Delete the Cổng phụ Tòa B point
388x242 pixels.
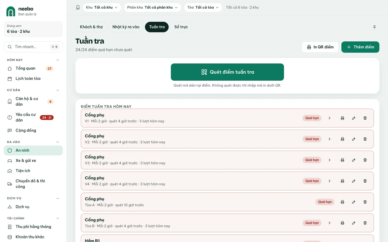[365, 223]
